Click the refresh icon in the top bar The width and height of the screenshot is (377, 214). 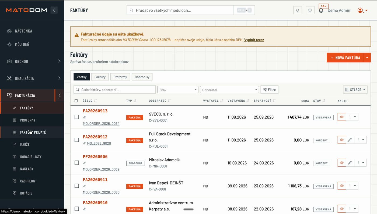297,10
